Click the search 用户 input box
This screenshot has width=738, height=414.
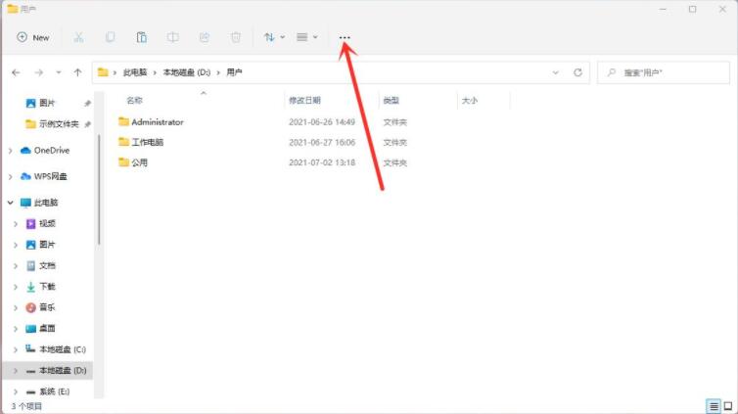[x=664, y=72]
